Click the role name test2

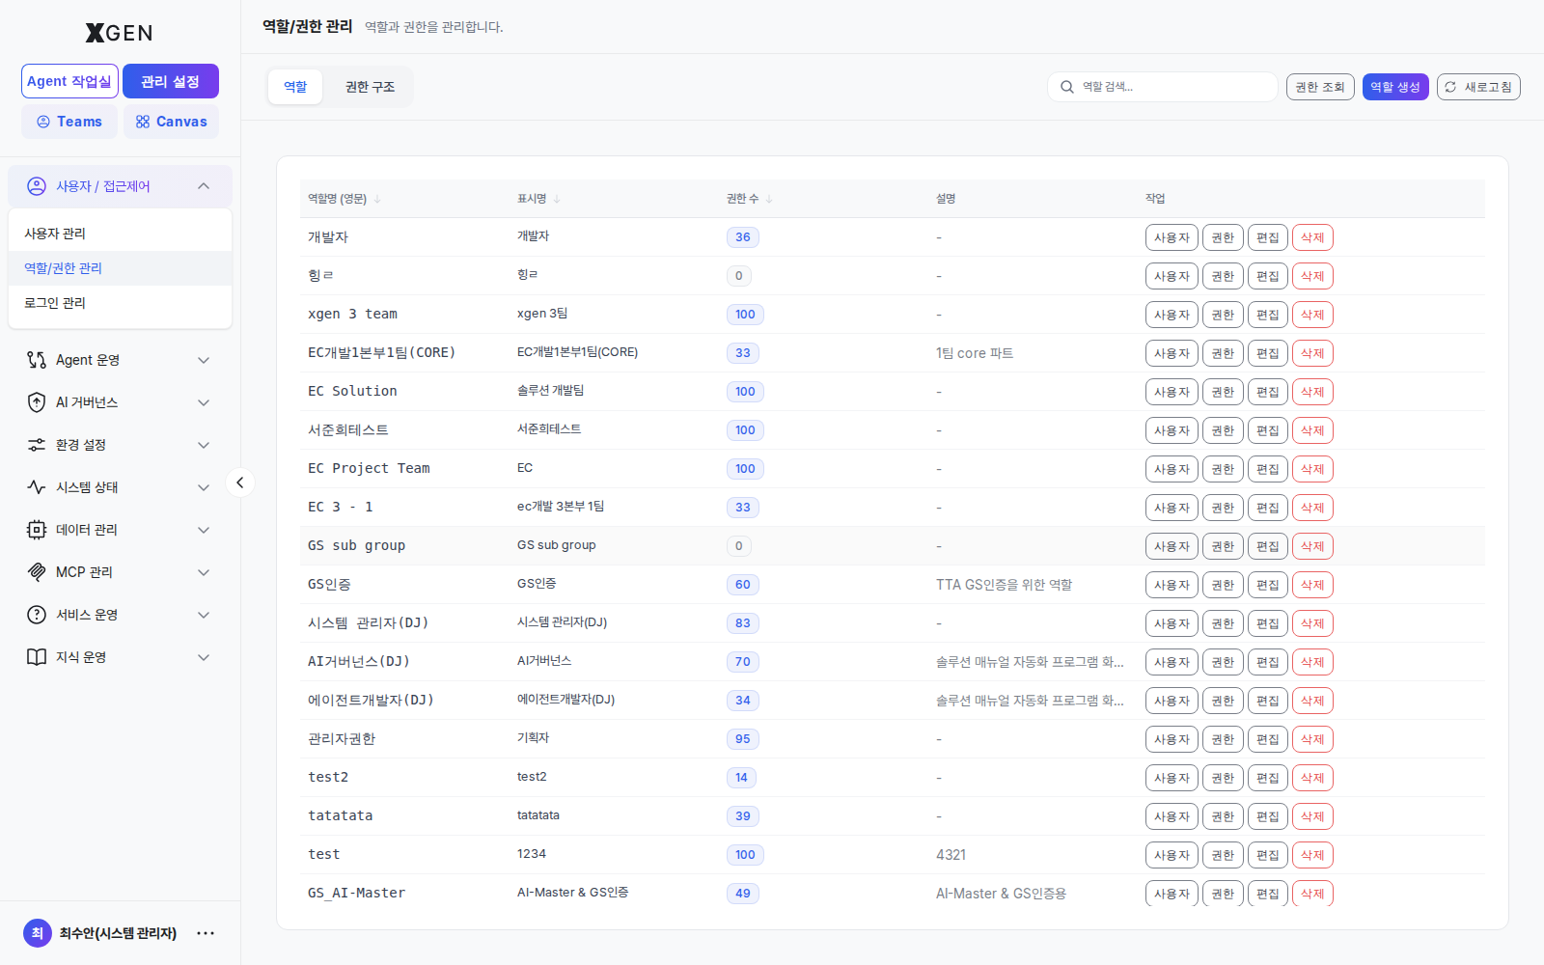328,777
